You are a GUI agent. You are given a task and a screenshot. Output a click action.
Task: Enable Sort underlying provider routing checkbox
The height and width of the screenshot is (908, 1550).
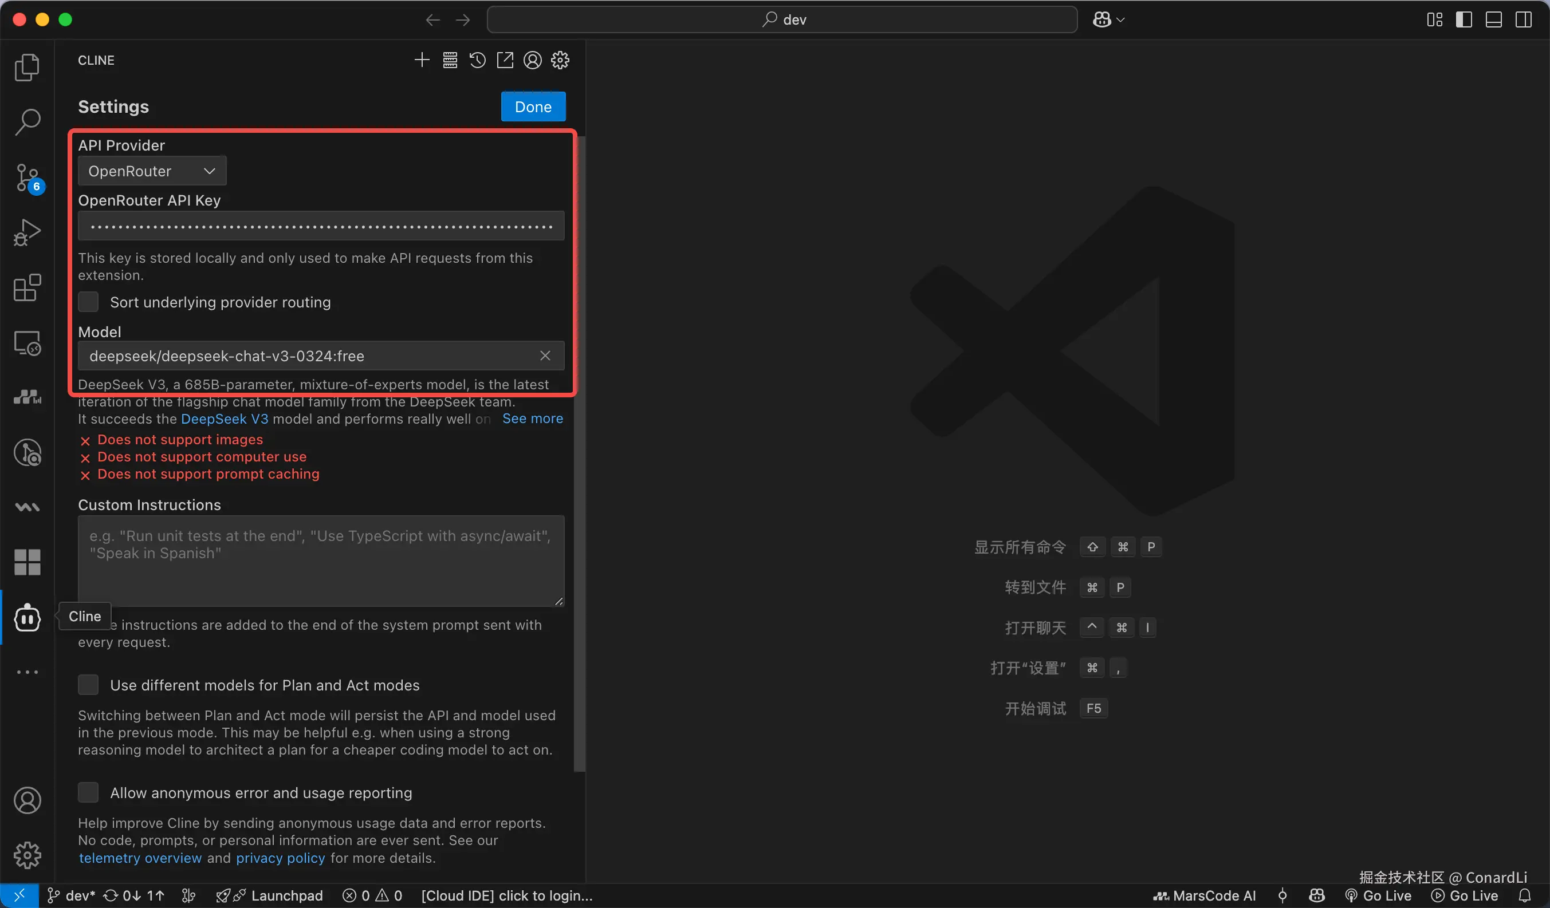[x=89, y=302]
